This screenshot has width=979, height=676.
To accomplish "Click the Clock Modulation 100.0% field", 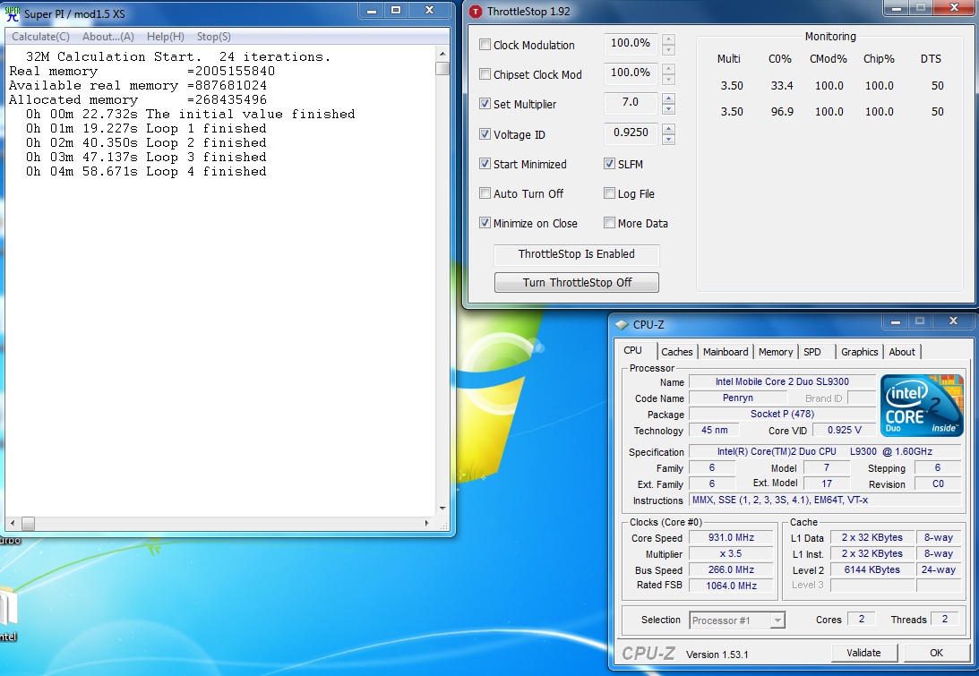I will pos(631,43).
